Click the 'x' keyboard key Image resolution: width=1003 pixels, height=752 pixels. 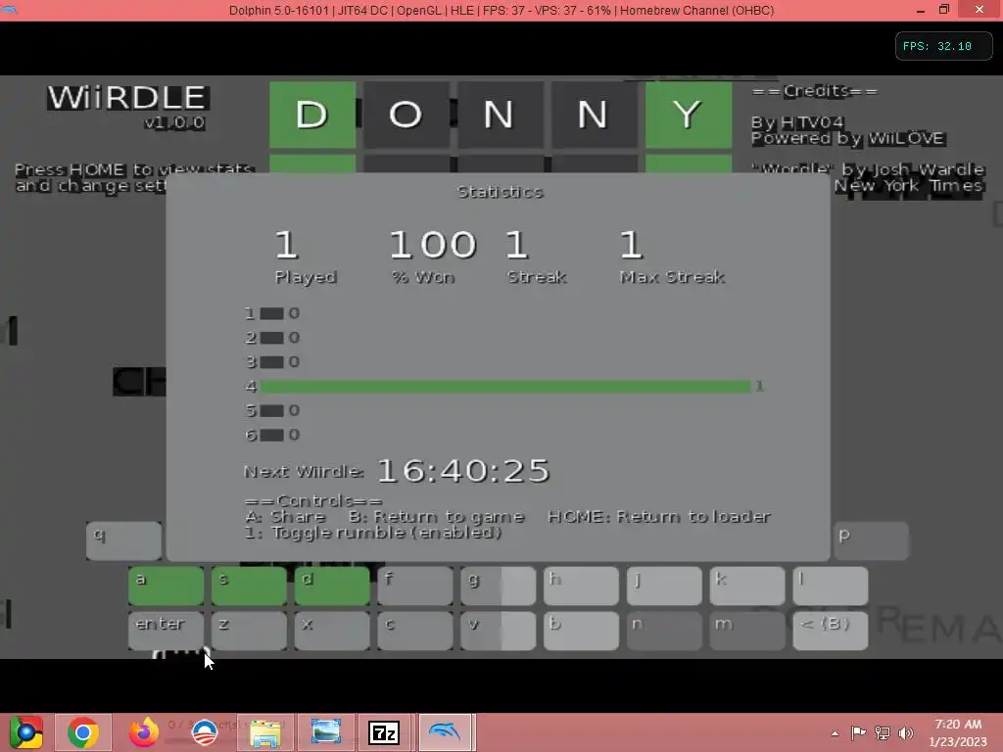(332, 631)
